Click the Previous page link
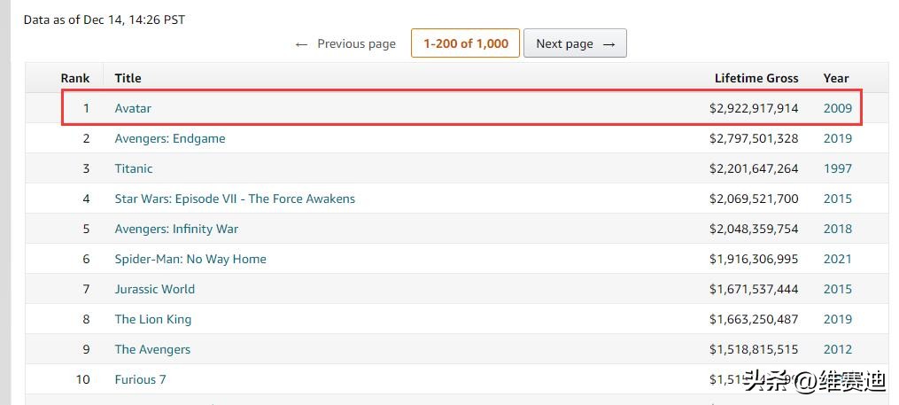Image resolution: width=899 pixels, height=405 pixels. tap(345, 43)
